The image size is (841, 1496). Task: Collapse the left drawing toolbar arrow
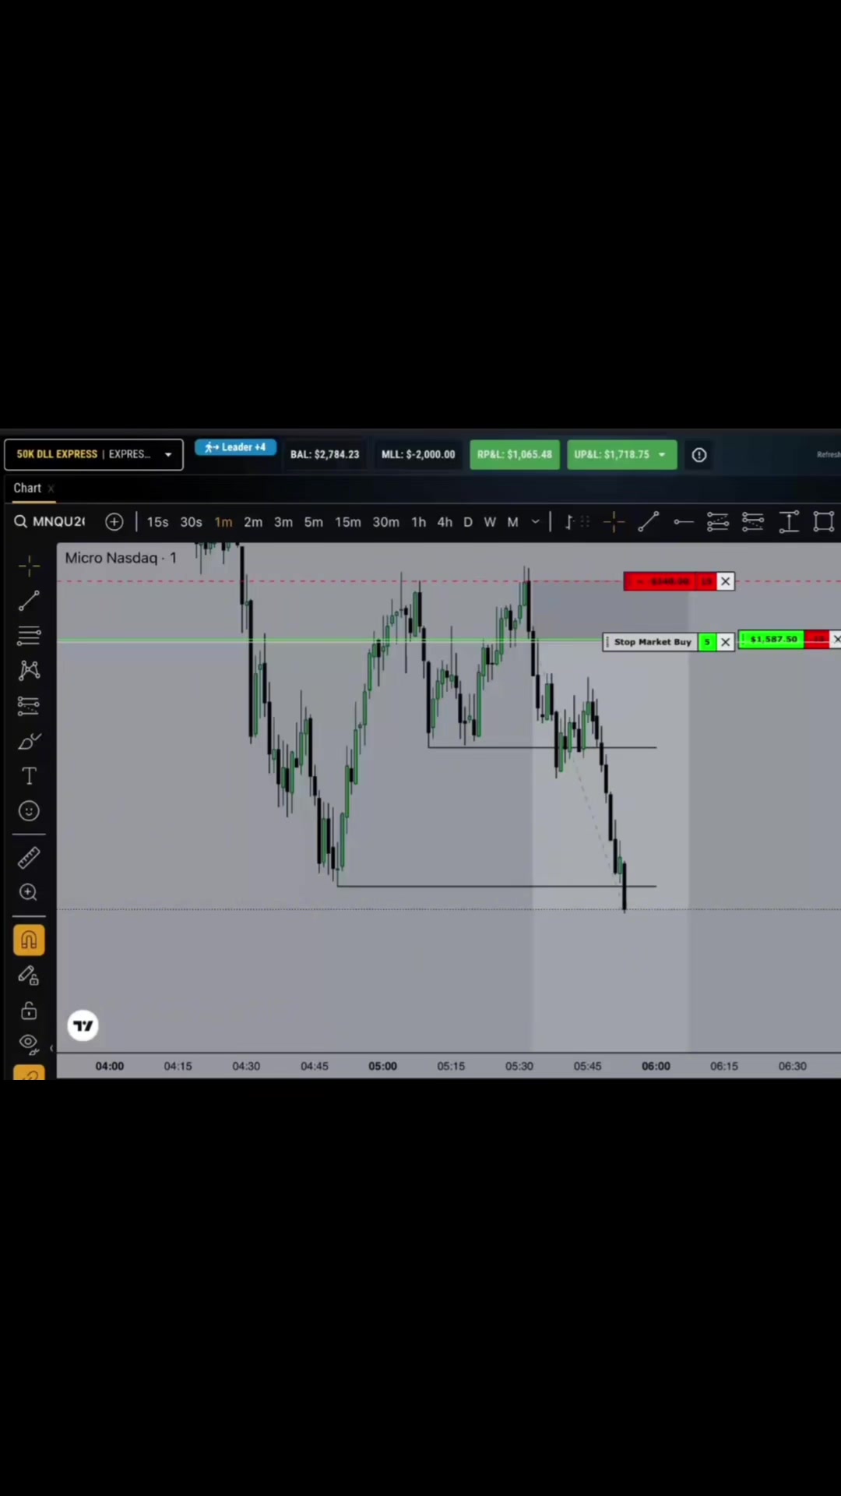point(52,1048)
